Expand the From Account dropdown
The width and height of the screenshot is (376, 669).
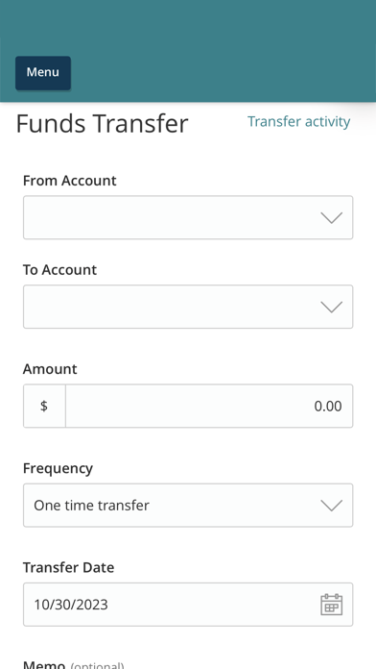188,217
